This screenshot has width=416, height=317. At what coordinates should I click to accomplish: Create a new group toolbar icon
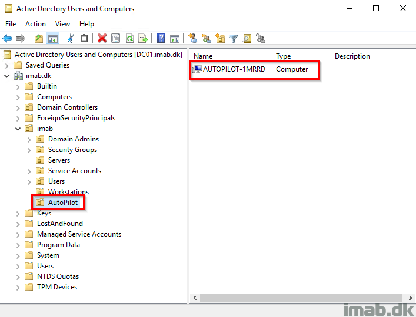click(206, 39)
